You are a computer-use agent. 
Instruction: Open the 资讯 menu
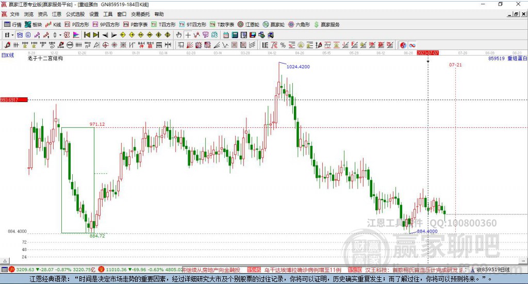pyautogui.click(x=42, y=14)
